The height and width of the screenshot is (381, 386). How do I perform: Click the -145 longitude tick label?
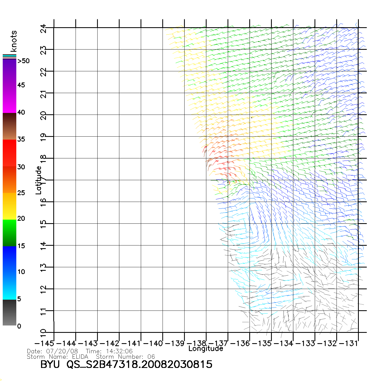[x=44, y=343]
